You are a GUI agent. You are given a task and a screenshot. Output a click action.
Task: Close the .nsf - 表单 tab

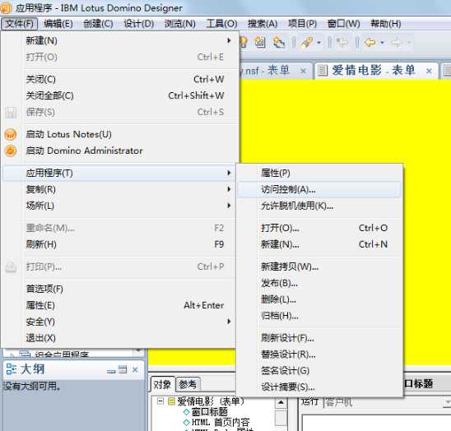coord(303,71)
